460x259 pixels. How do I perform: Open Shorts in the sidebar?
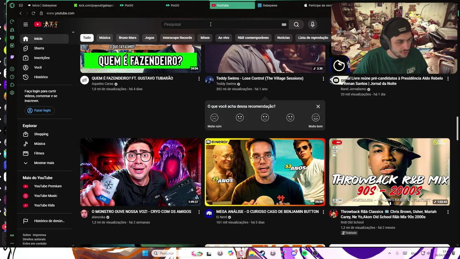coord(44,48)
